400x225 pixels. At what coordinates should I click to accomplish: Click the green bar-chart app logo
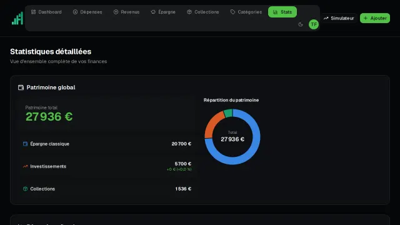(x=17, y=18)
